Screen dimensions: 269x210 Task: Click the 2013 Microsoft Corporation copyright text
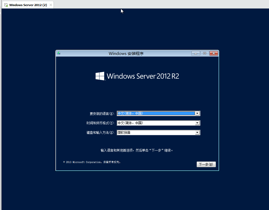[x=92, y=162]
